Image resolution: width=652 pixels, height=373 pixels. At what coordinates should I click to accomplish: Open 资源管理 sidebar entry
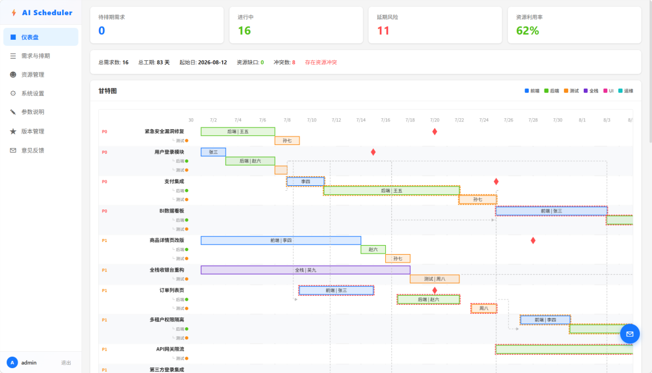[x=41, y=74]
